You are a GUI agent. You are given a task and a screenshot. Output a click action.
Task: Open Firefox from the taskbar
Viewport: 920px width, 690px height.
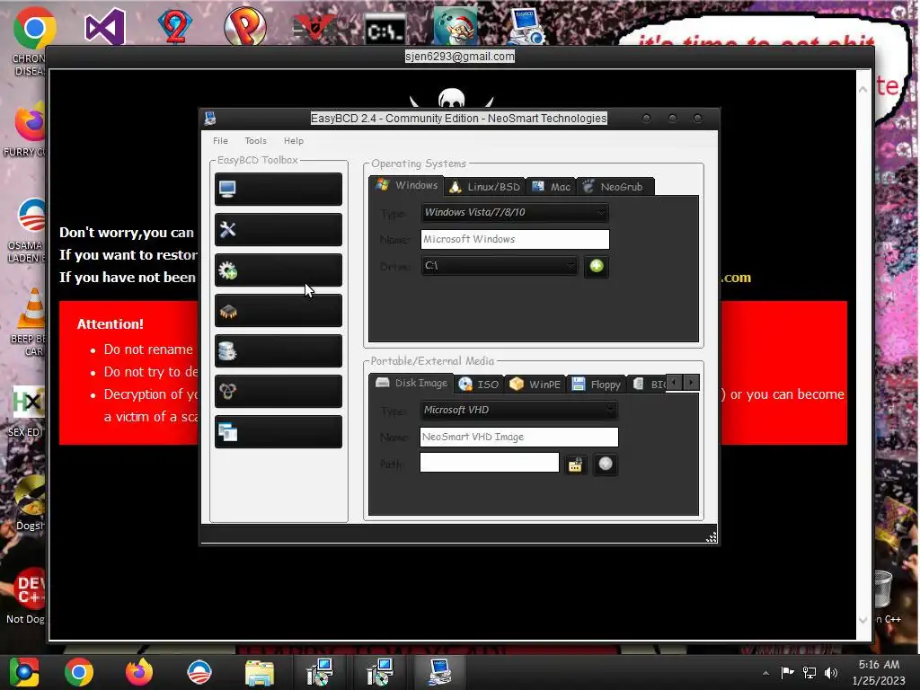pyautogui.click(x=139, y=672)
